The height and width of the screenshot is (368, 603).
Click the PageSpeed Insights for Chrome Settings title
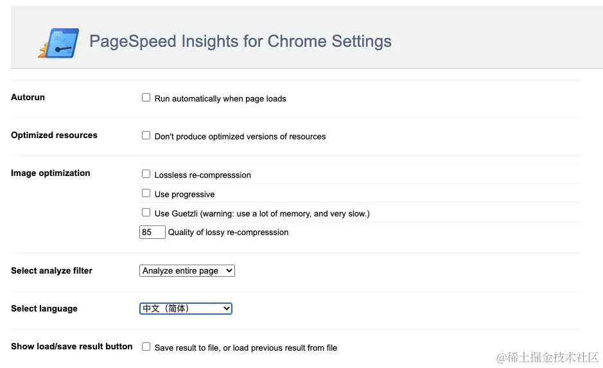tap(240, 42)
